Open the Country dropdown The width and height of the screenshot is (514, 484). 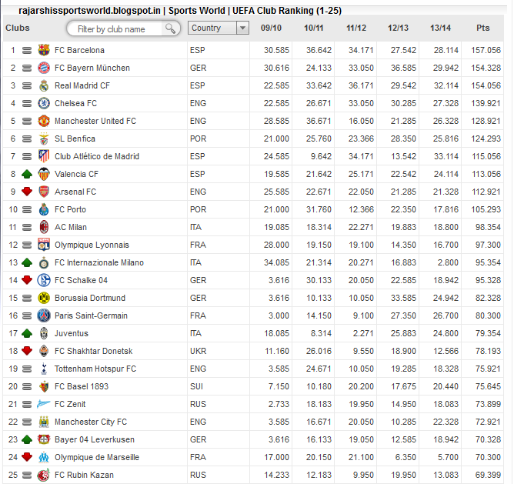click(219, 28)
